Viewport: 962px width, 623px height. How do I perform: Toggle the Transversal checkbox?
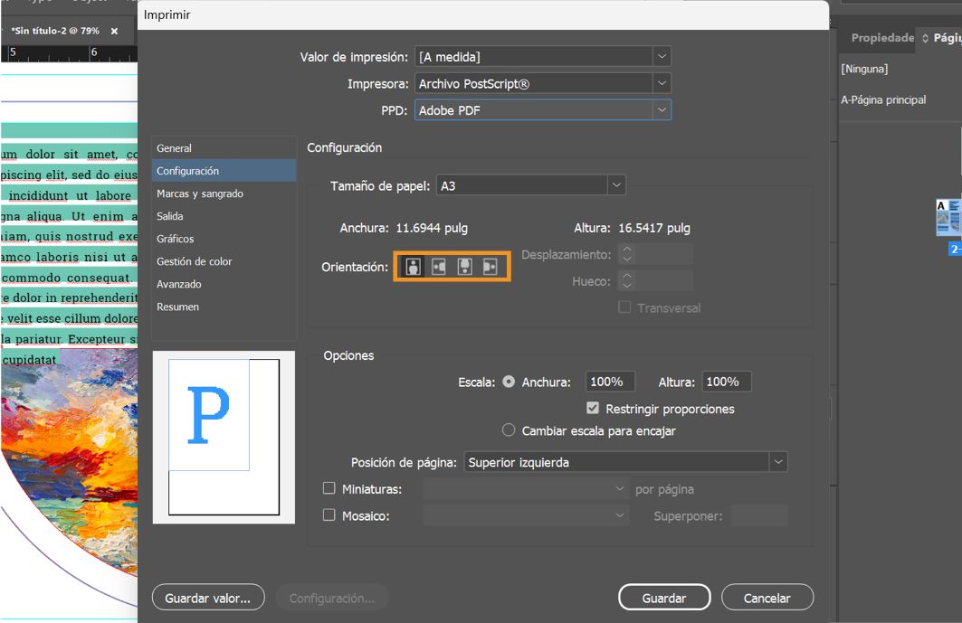coord(624,307)
